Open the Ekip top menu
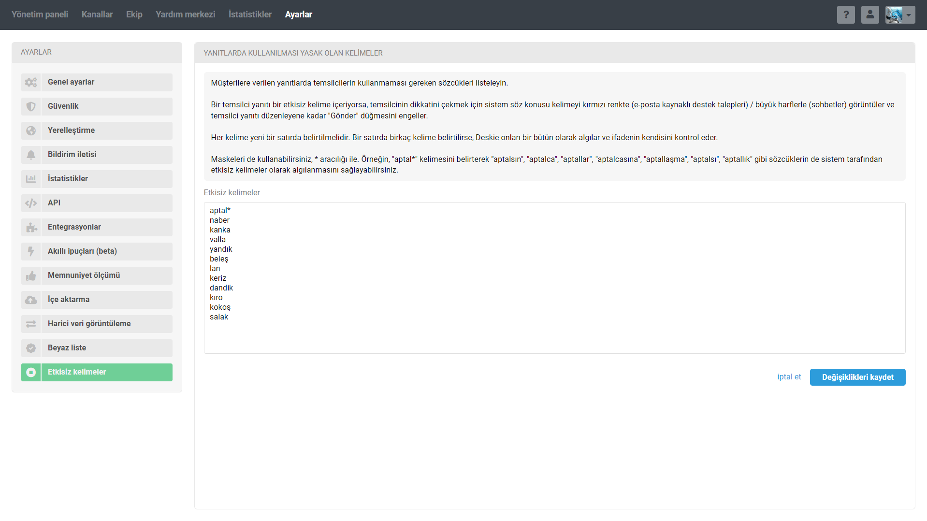Screen dimensions: 927x521 pos(134,14)
